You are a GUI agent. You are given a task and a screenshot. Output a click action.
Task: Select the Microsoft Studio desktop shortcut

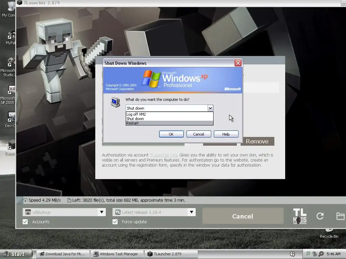point(8,67)
